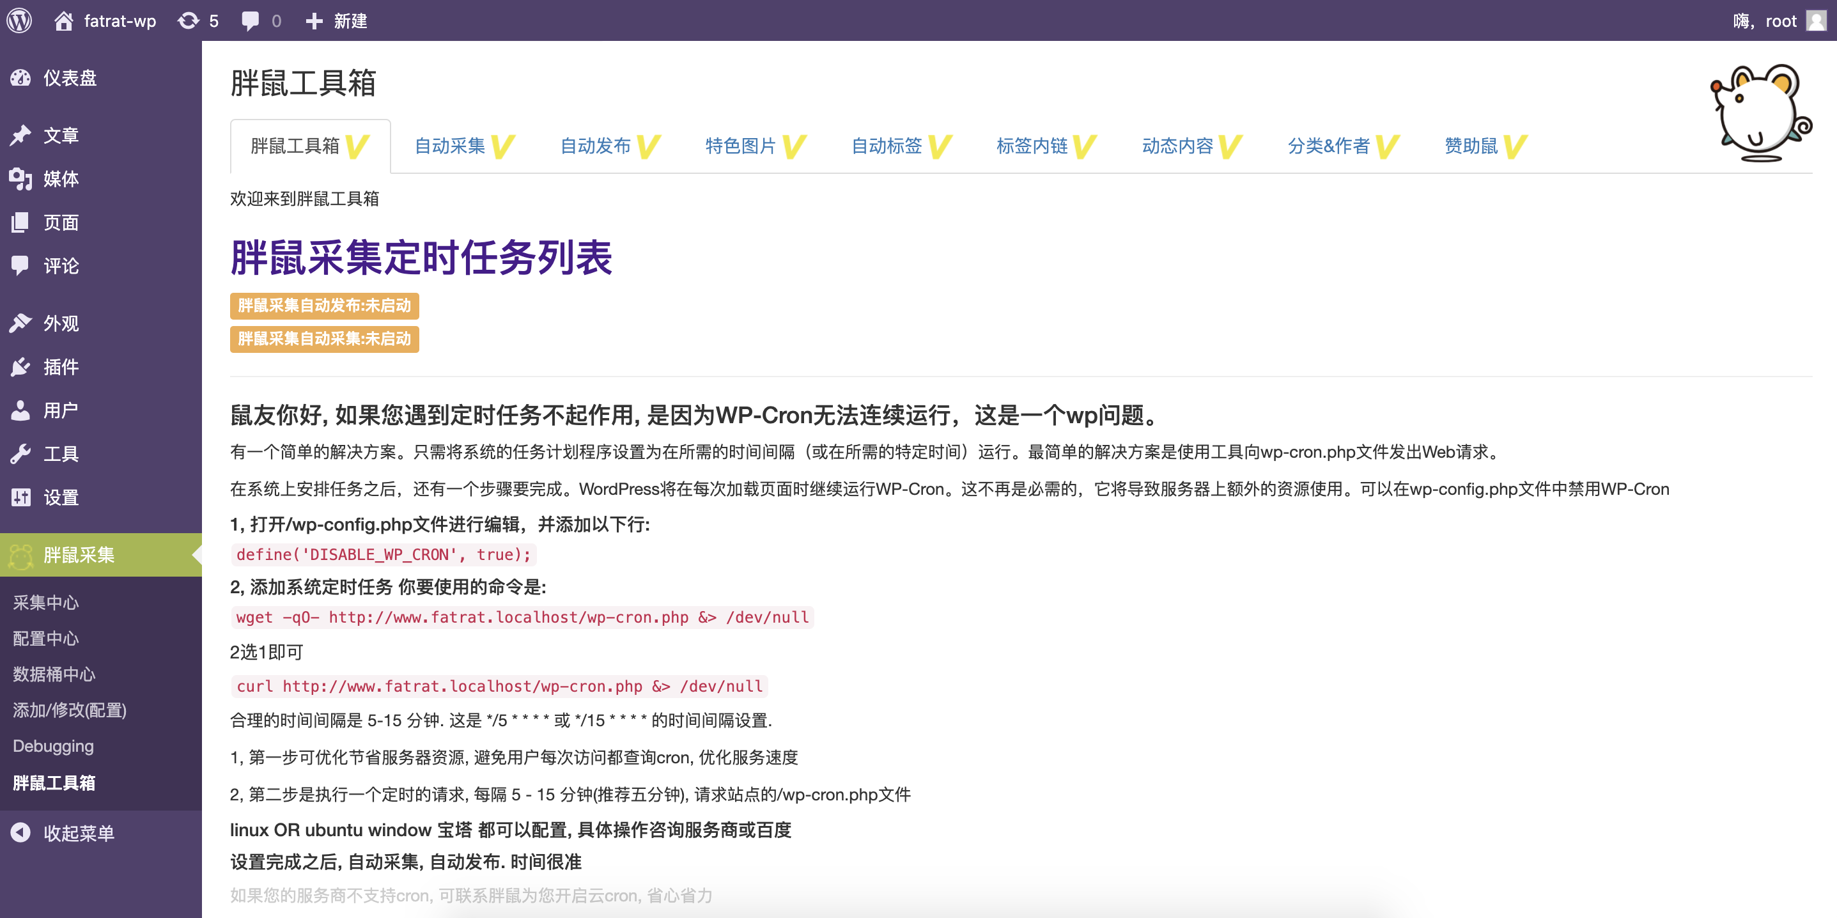Viewport: 1837px width, 918px height.
Task: Open the 标签内链 tab
Action: click(x=1046, y=146)
